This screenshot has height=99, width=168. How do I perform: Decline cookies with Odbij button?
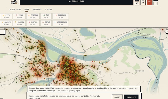pyautogui.click(x=117, y=97)
